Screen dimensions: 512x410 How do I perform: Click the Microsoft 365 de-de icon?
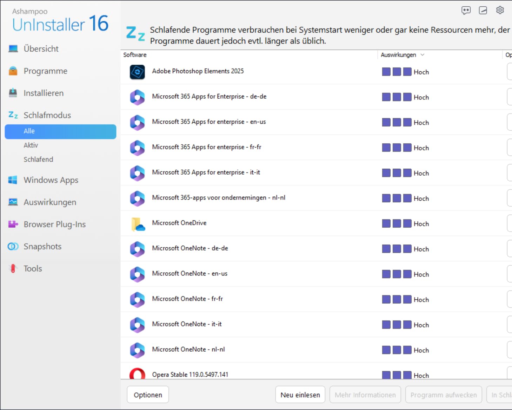137,97
